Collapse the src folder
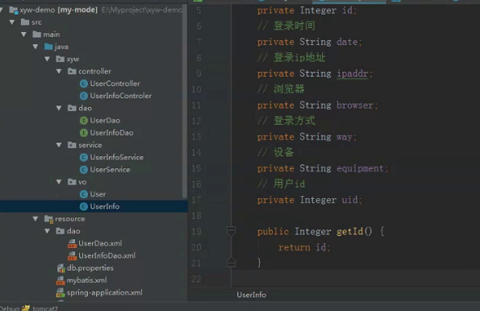This screenshot has height=311, width=480. pyautogui.click(x=12, y=22)
